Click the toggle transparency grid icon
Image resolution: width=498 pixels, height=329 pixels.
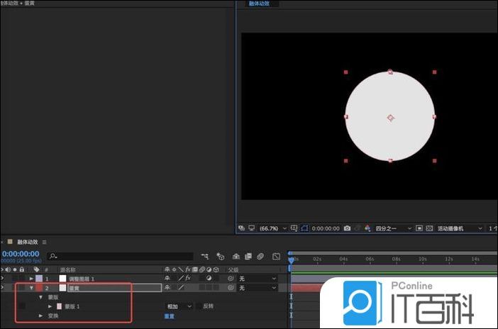point(429,228)
